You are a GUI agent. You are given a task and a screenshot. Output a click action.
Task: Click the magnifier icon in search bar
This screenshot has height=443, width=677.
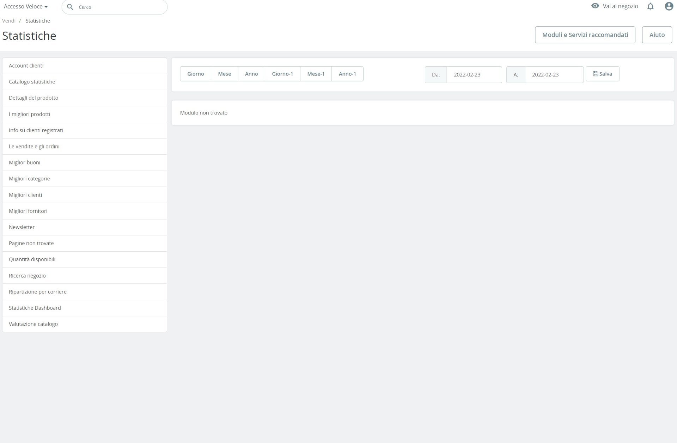(x=70, y=7)
